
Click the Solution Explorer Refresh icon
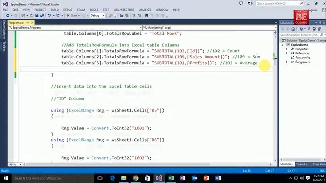pos(314,29)
